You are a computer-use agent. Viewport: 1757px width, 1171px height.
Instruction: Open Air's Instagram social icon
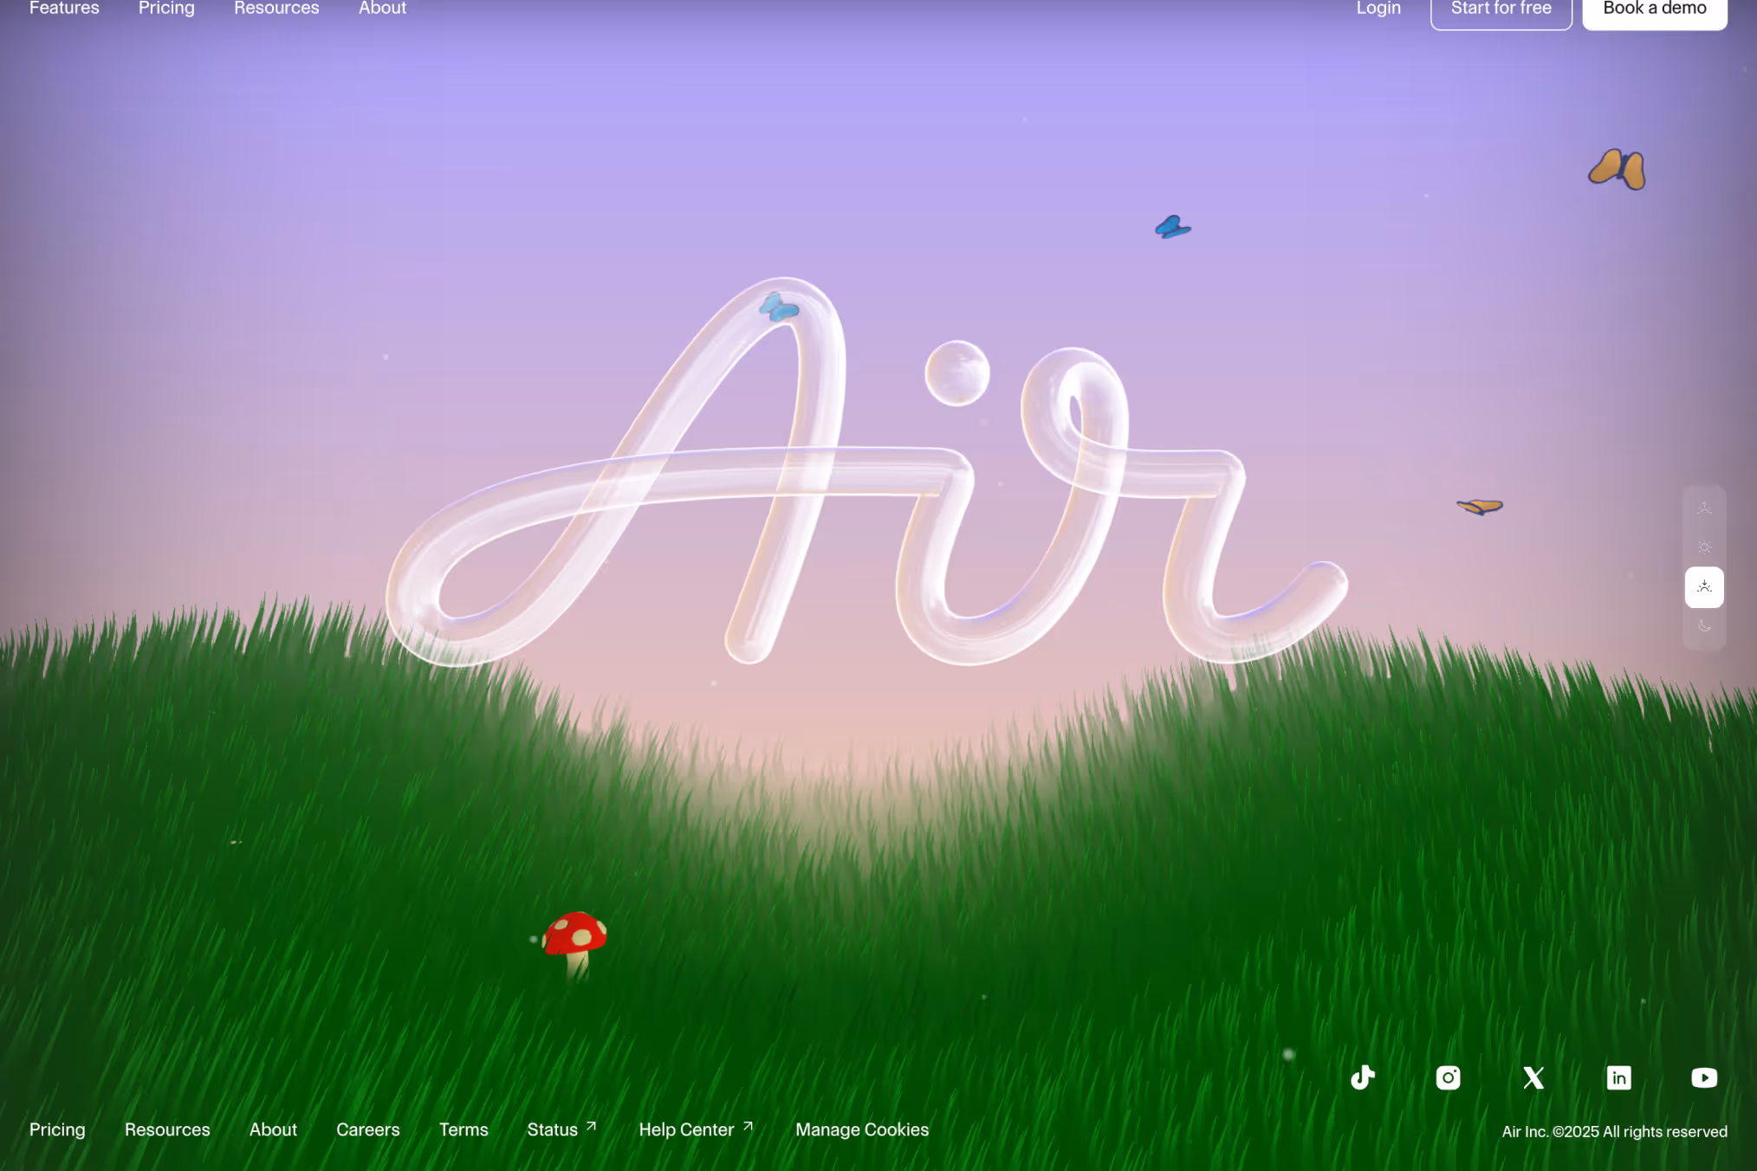tap(1448, 1077)
